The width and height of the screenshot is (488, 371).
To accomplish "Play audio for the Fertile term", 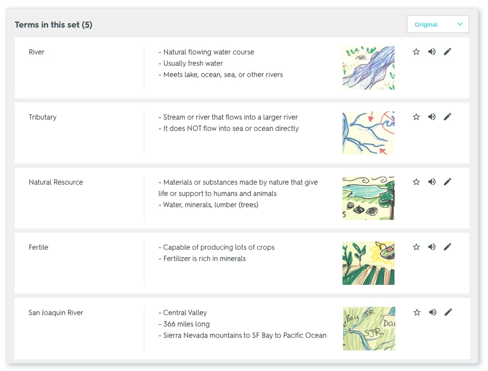I will pos(432,246).
